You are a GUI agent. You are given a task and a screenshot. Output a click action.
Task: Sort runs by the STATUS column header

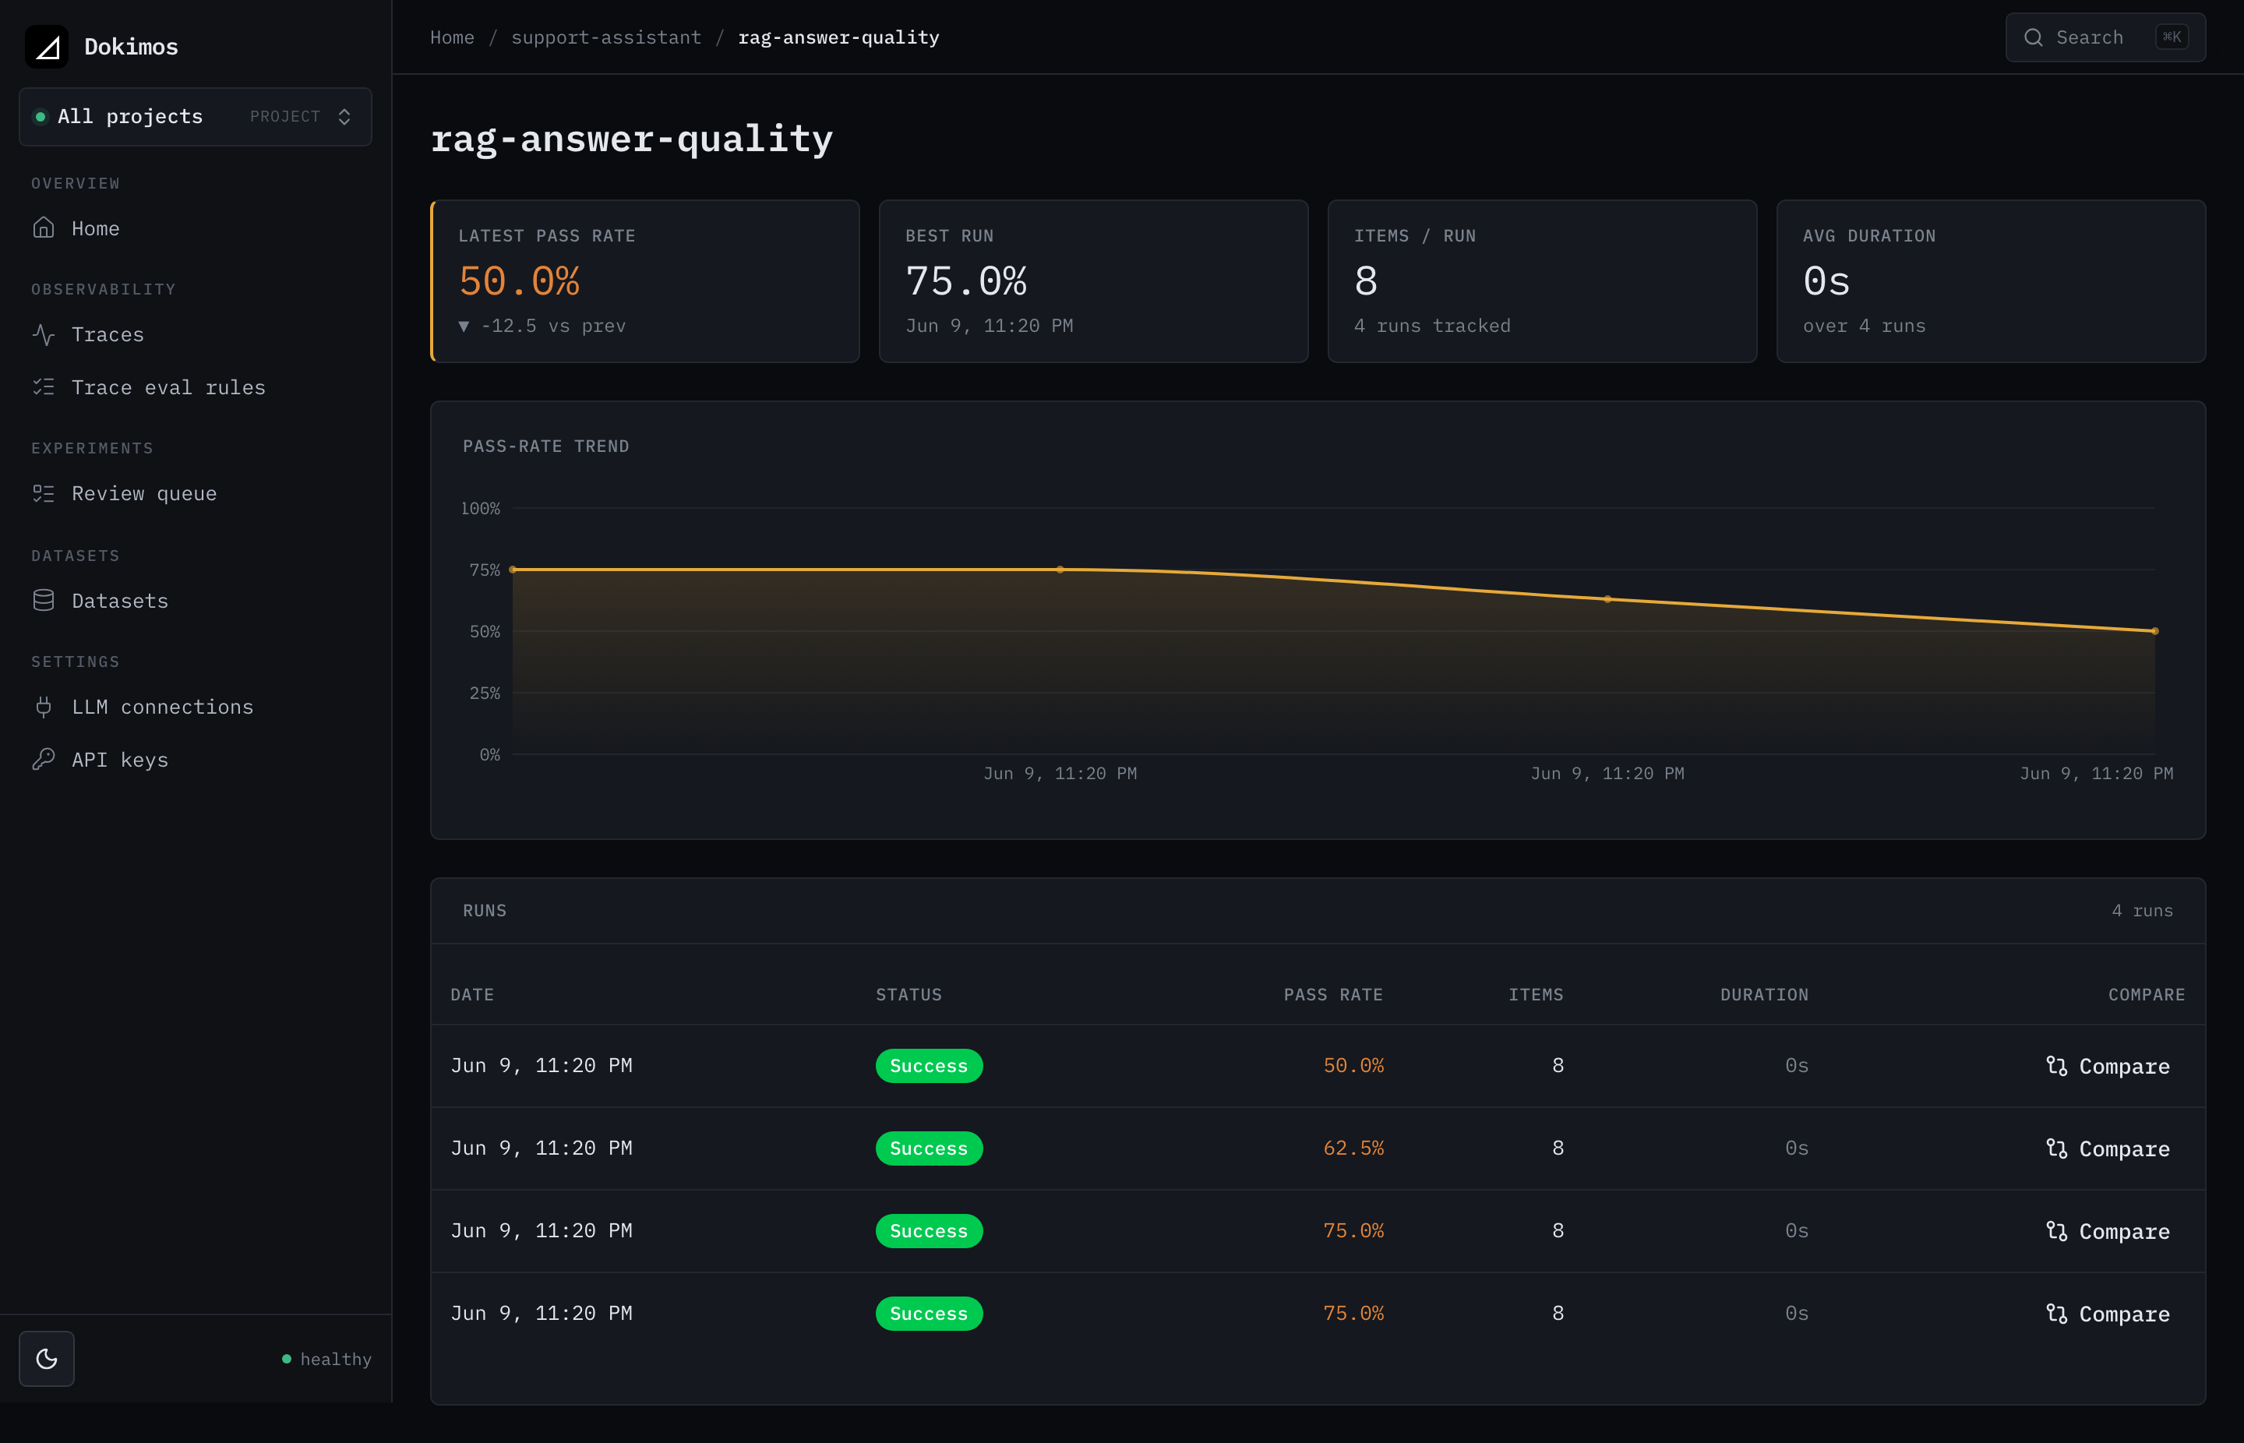pos(909,994)
